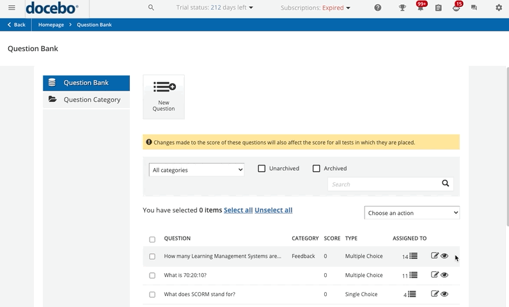Click 'What does SCORM stand for?' text
509x307 pixels.
click(200, 294)
